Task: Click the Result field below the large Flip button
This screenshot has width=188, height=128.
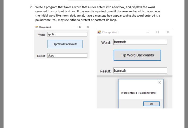Action: pyautogui.click(x=140, y=71)
